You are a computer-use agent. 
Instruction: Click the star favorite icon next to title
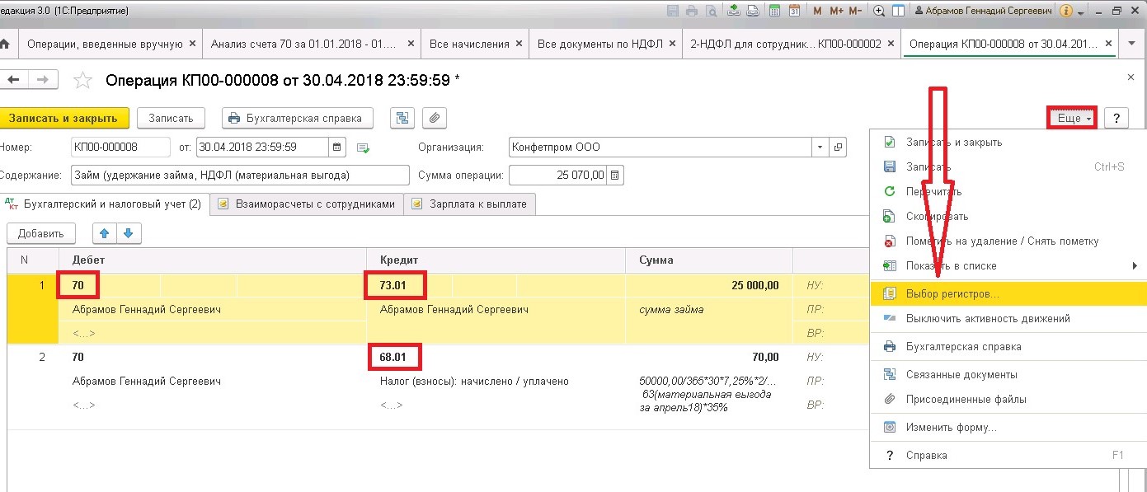pyautogui.click(x=83, y=80)
